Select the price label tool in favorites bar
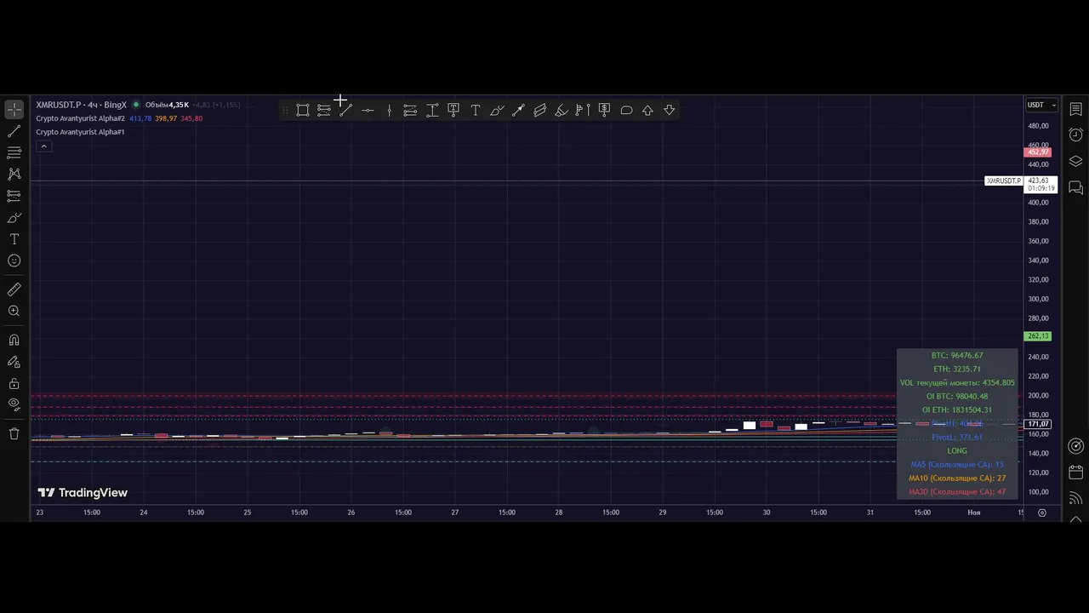The width and height of the screenshot is (1089, 613). (605, 110)
